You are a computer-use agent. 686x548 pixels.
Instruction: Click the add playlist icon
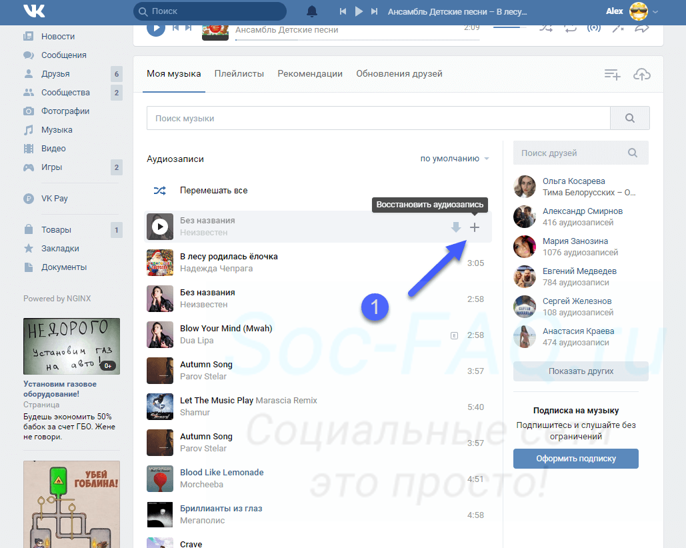[612, 75]
